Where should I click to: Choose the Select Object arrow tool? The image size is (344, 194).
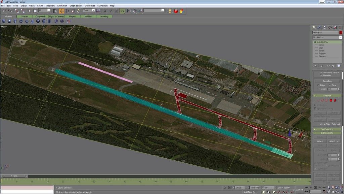pos(29,11)
